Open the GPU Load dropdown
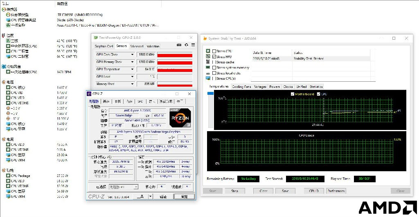The width and height of the screenshot is (419, 217). point(132,76)
